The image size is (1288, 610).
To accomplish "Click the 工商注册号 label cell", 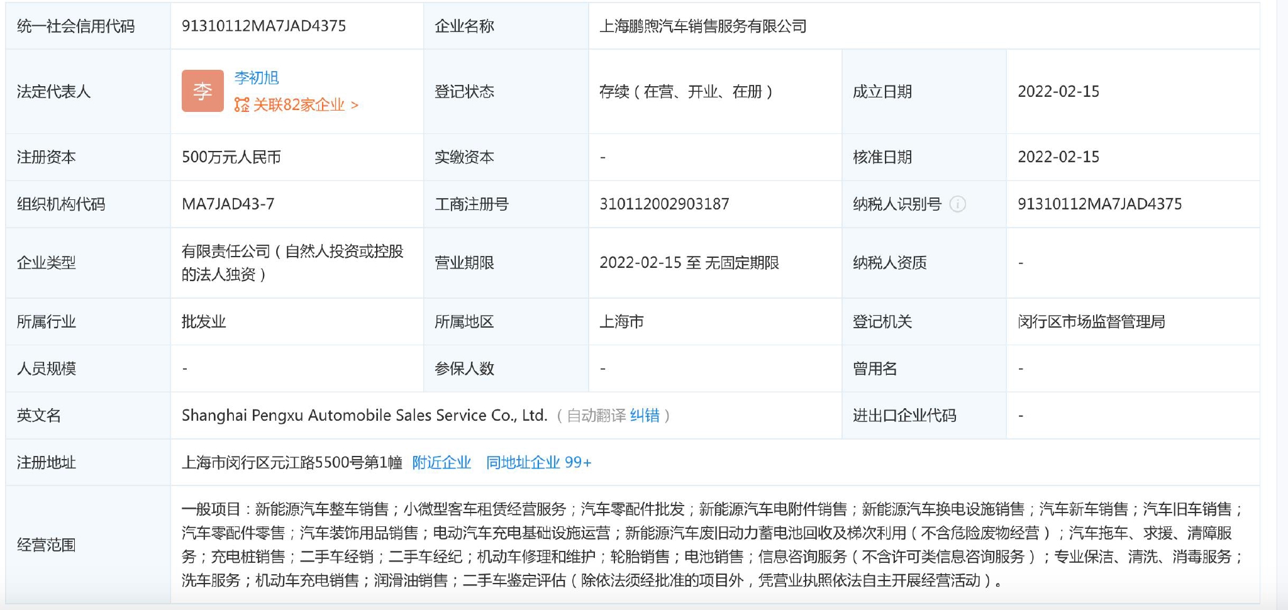I will (506, 204).
